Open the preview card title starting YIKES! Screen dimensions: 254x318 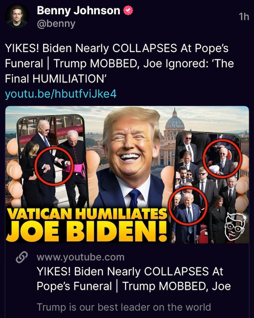tap(134, 279)
